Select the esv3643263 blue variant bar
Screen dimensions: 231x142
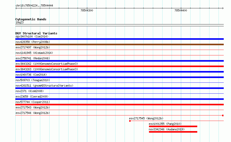[119, 72]
